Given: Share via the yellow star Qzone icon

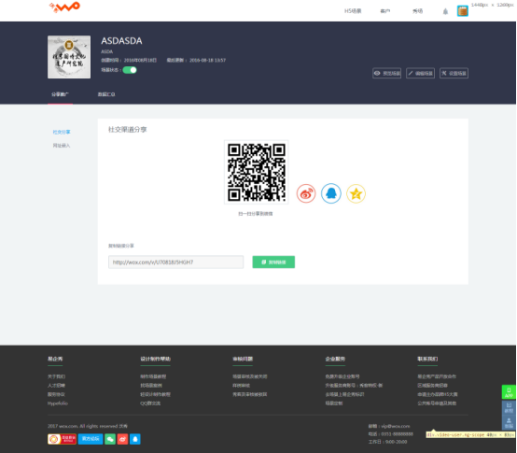Looking at the screenshot, I should (356, 193).
